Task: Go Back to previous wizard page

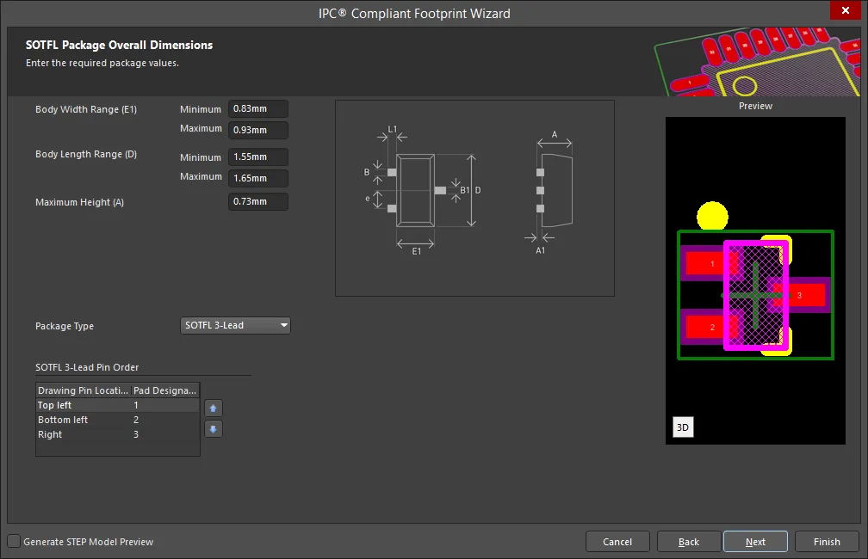Action: 689,542
